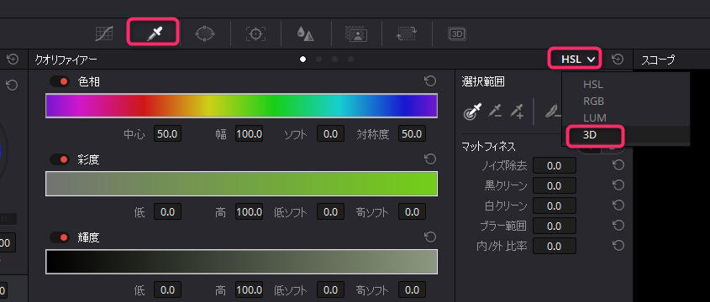Choose 3D from the qualifier mode list

pyautogui.click(x=590, y=135)
